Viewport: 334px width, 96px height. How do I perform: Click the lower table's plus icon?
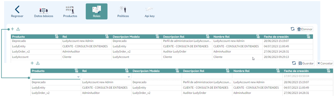32,63
